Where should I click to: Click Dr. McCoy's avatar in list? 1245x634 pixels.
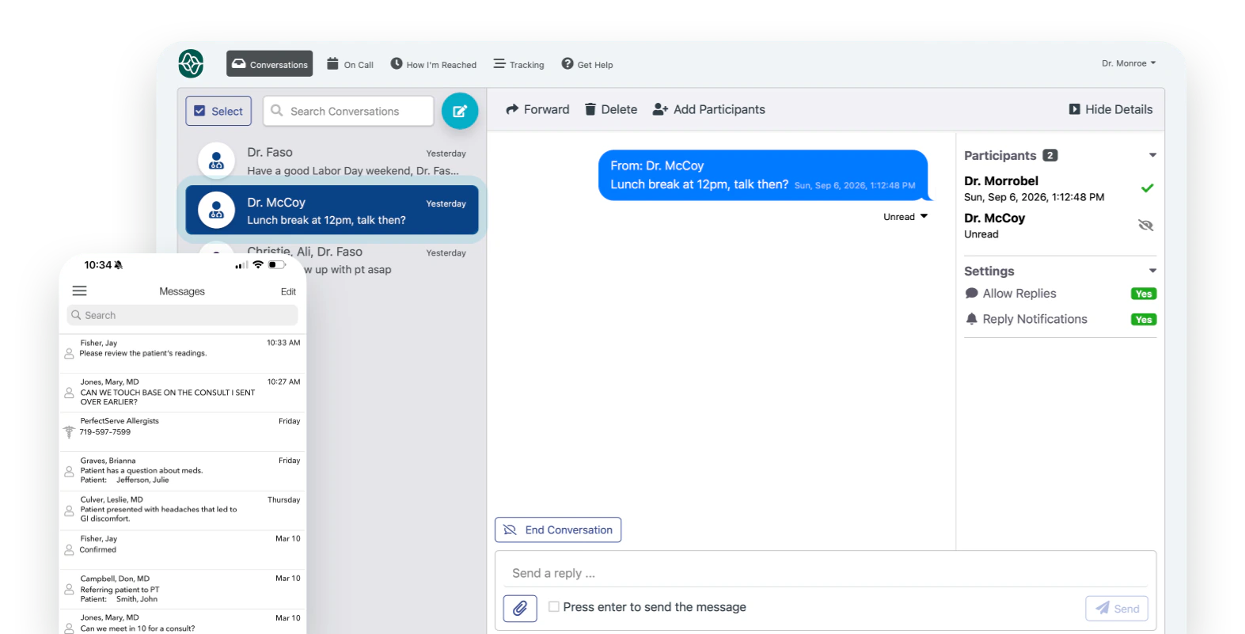coord(216,211)
